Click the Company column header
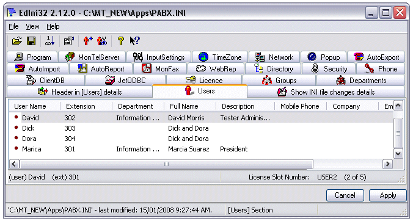Image resolution: width=413 pixels, height=221 pixels. [353, 106]
